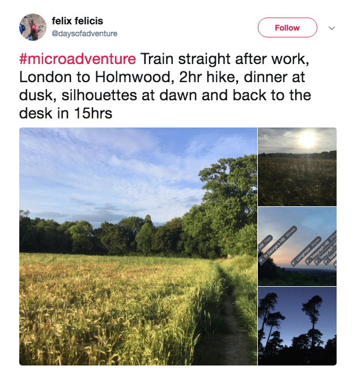The height and width of the screenshot is (374, 357).
Task: Open the large barley field photo
Action: (x=138, y=246)
